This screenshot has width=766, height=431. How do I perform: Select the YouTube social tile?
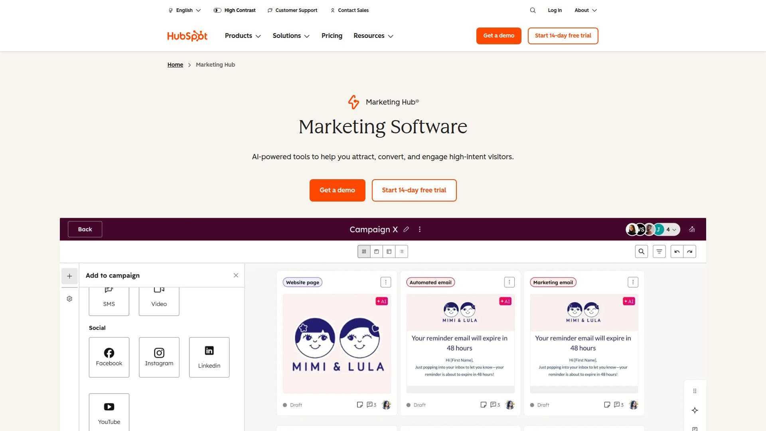click(109, 412)
